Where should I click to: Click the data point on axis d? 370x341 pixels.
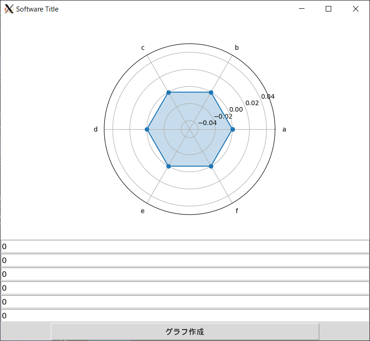pyautogui.click(x=147, y=130)
